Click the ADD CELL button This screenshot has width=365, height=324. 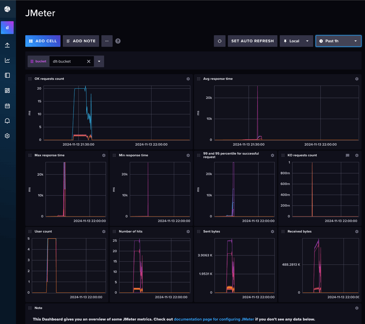[x=43, y=41]
